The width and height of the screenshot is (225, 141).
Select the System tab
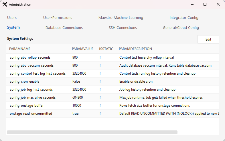point(13,27)
